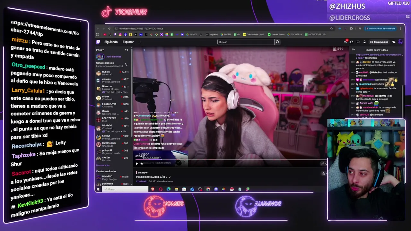Screen dimensions: 411x231
Task: Open DjMaRiiO live channel in sidebar
Action: 112,178
